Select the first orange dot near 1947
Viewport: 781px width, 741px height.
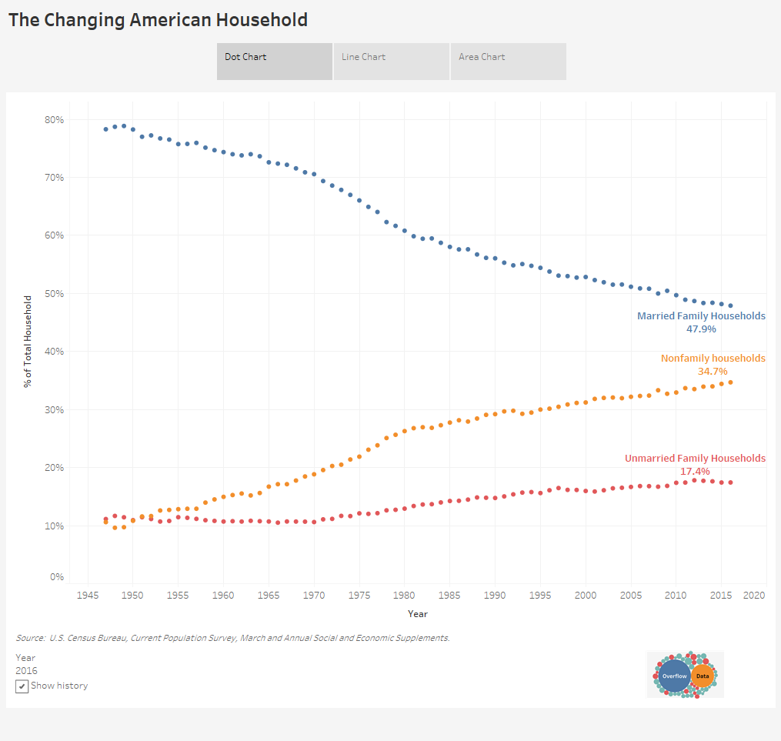tap(105, 521)
